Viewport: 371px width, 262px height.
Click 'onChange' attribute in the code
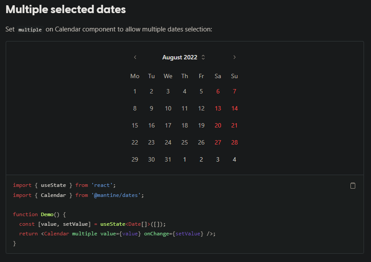(156, 234)
